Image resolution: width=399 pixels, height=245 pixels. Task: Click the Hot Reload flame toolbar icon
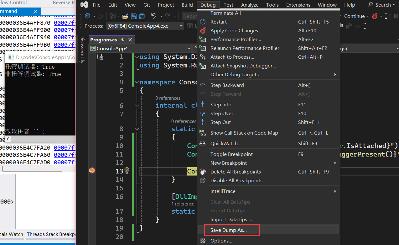coord(375,16)
